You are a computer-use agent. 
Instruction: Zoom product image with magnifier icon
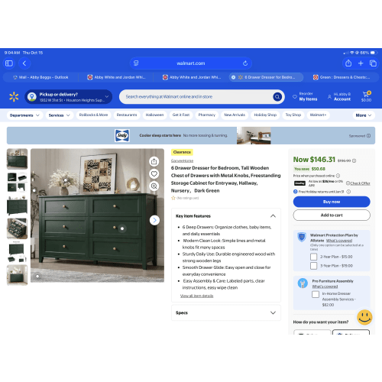coord(154,186)
